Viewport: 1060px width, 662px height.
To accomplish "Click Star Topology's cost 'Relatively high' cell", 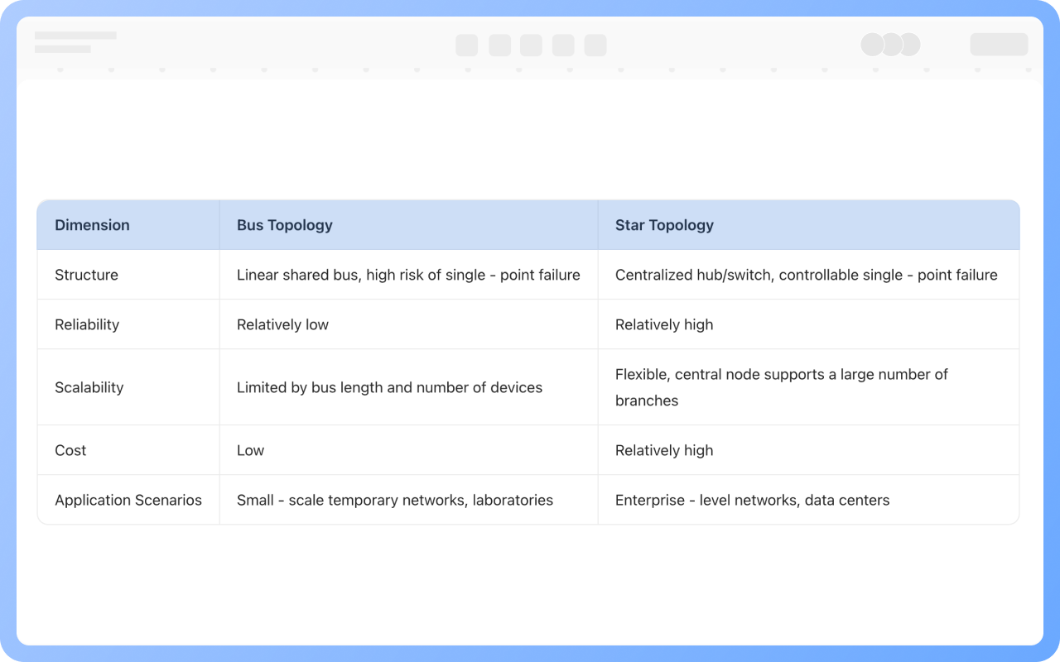I will [664, 450].
